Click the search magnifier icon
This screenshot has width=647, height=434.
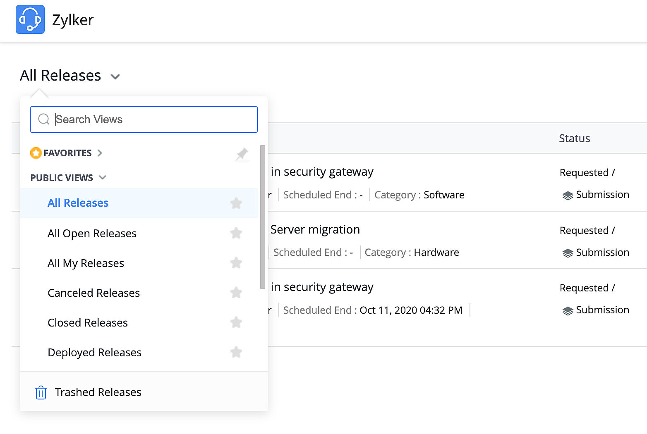point(44,119)
